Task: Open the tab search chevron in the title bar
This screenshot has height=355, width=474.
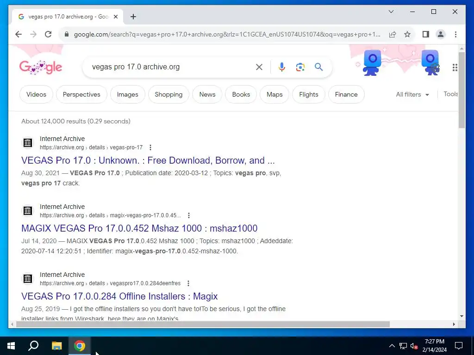Action: point(391,12)
